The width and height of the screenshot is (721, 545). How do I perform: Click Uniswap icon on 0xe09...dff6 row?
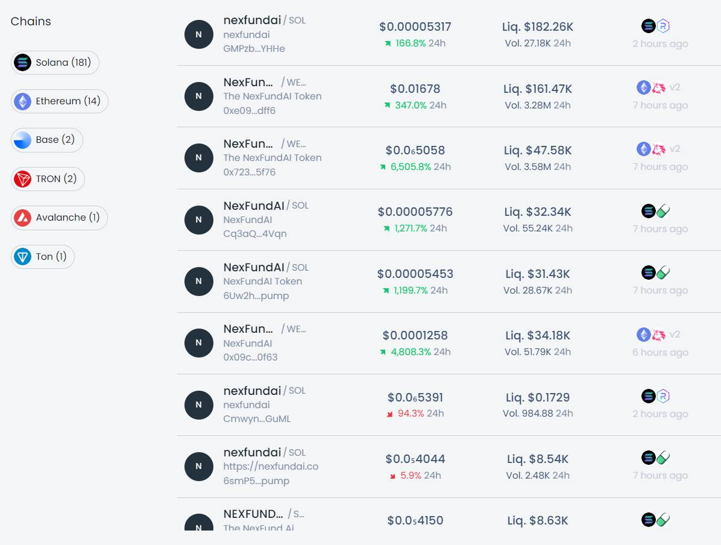659,87
